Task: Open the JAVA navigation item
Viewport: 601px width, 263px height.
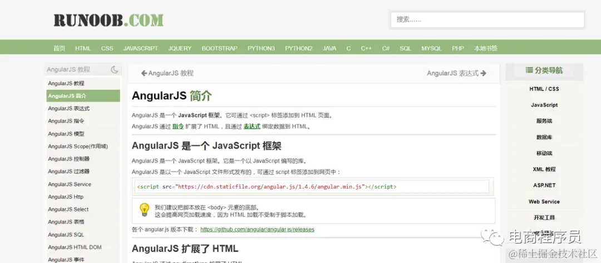Action: (329, 48)
